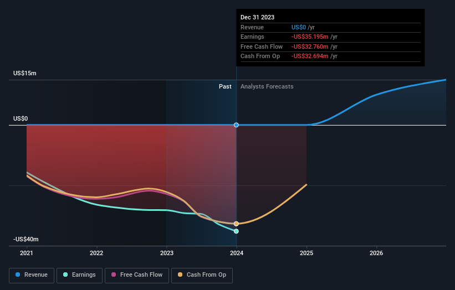This screenshot has width=455, height=290.
Task: Click the Analysts Forecasts label
Action: point(267,87)
